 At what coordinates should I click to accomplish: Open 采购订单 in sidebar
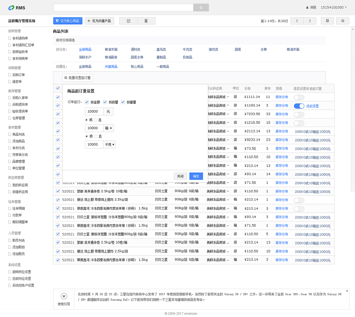coord(18,75)
